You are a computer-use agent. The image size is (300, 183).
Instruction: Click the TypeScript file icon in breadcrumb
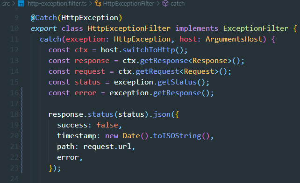(x=21, y=4)
